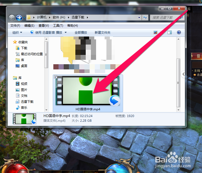Screen dimensions: 202x173
Task: Open the 文档 library
Action: [21, 96]
